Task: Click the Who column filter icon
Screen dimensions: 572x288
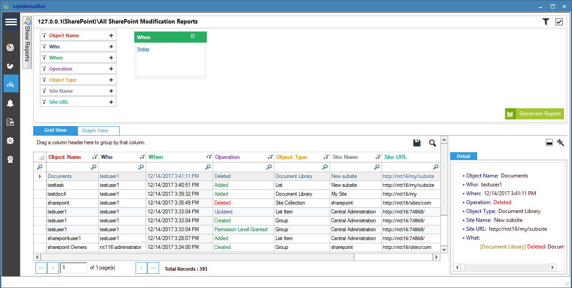Action: coord(142,157)
